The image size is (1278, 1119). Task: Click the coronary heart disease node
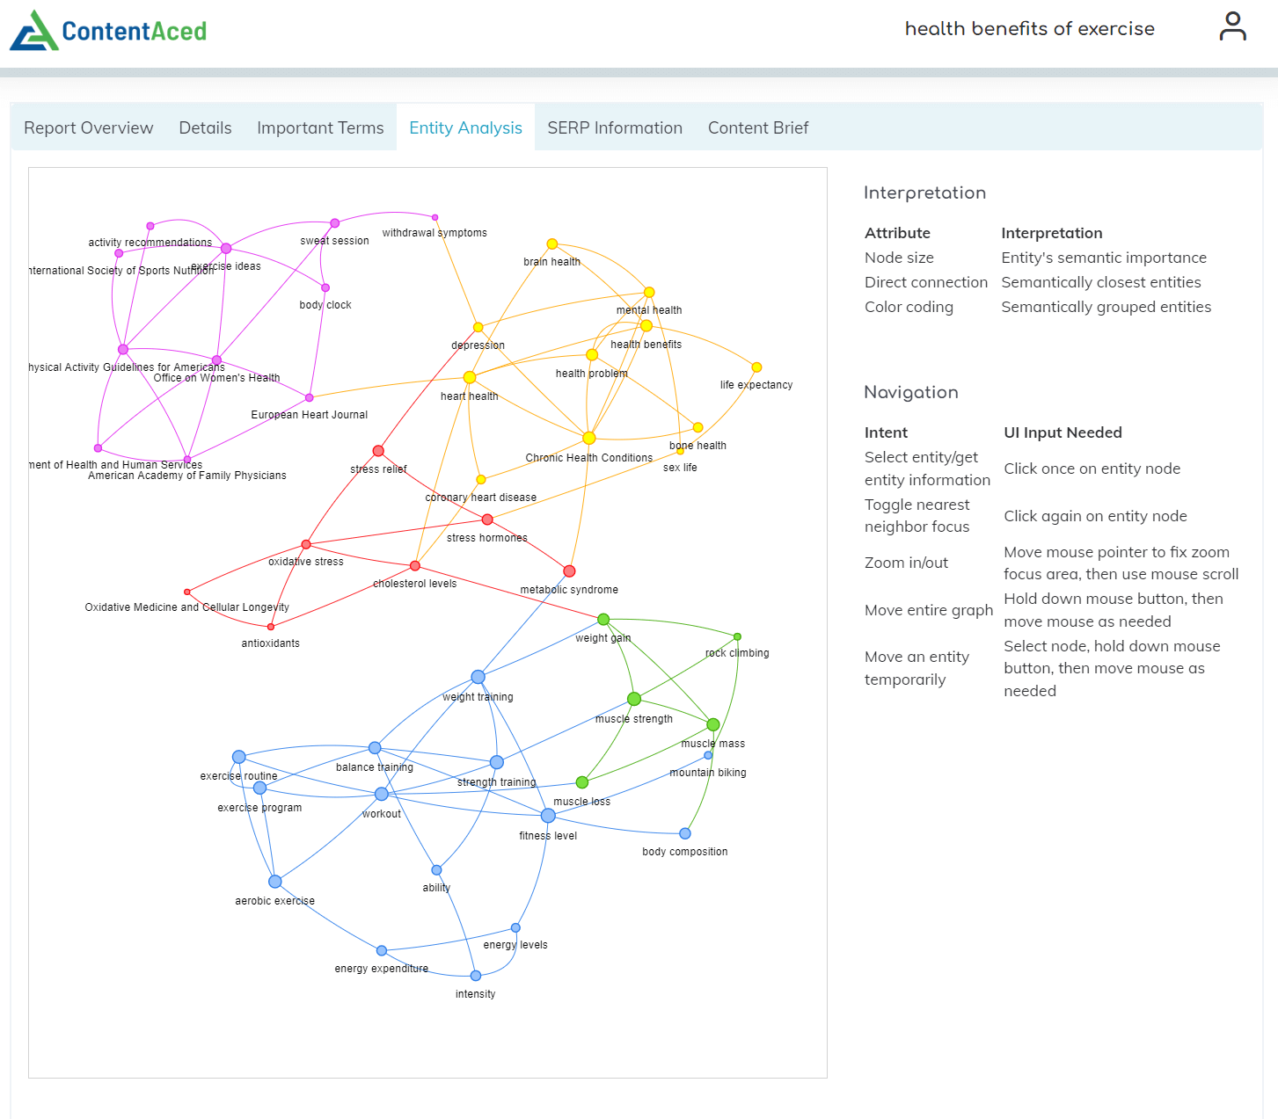[x=481, y=479]
